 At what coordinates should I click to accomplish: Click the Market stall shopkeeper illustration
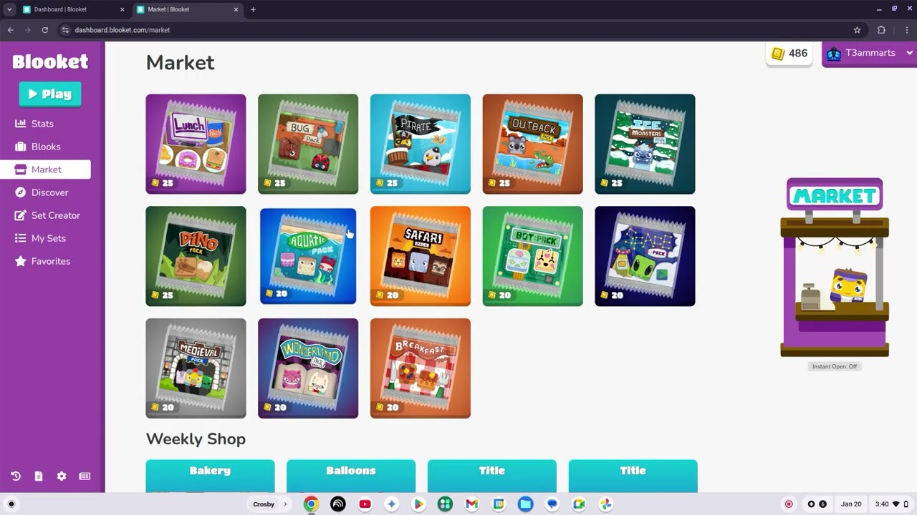pyautogui.click(x=835, y=268)
